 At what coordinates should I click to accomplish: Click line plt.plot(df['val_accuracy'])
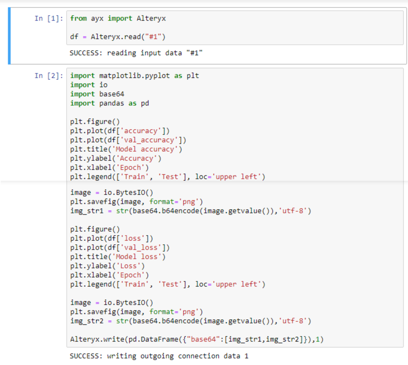click(x=128, y=140)
